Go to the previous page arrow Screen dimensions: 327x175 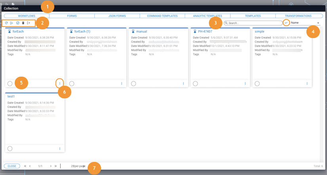tap(30, 166)
